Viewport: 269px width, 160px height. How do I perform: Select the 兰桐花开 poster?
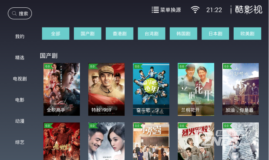tap(196, 89)
